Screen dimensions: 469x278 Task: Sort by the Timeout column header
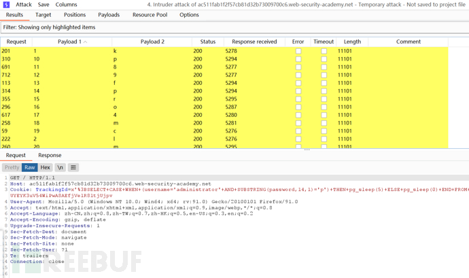point(324,41)
